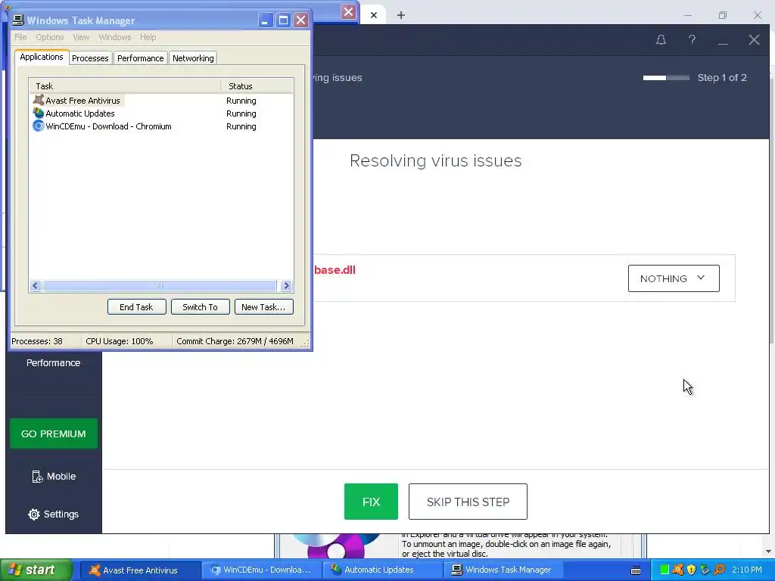The width and height of the screenshot is (775, 581).
Task: Switch to Task Manager Performance tab
Action: click(140, 57)
